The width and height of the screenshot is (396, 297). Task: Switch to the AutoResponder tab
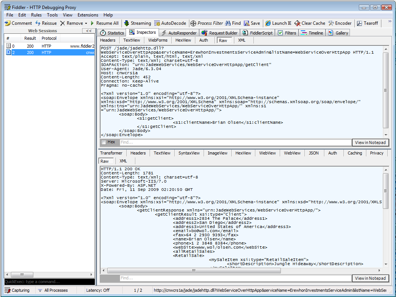179,33
